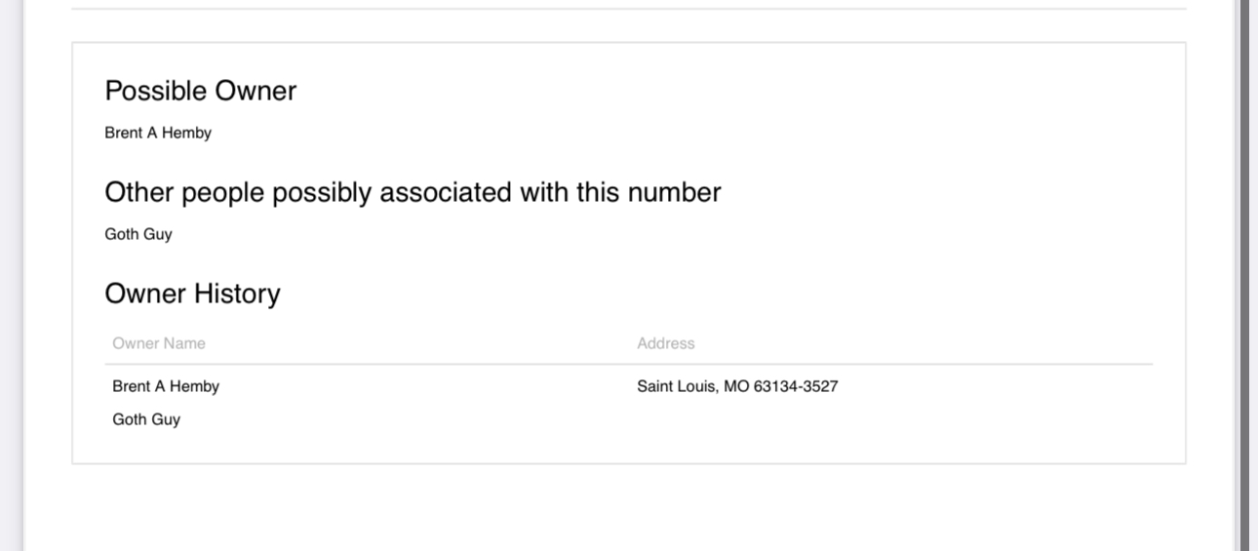Click the 'Other people possibly associated' heading
This screenshot has width=1258, height=551.
(x=413, y=192)
